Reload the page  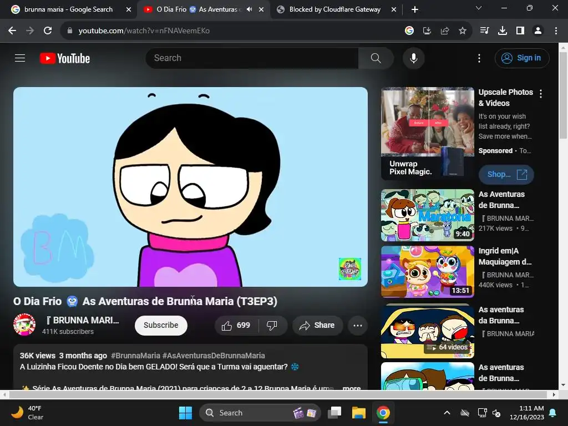click(x=48, y=31)
